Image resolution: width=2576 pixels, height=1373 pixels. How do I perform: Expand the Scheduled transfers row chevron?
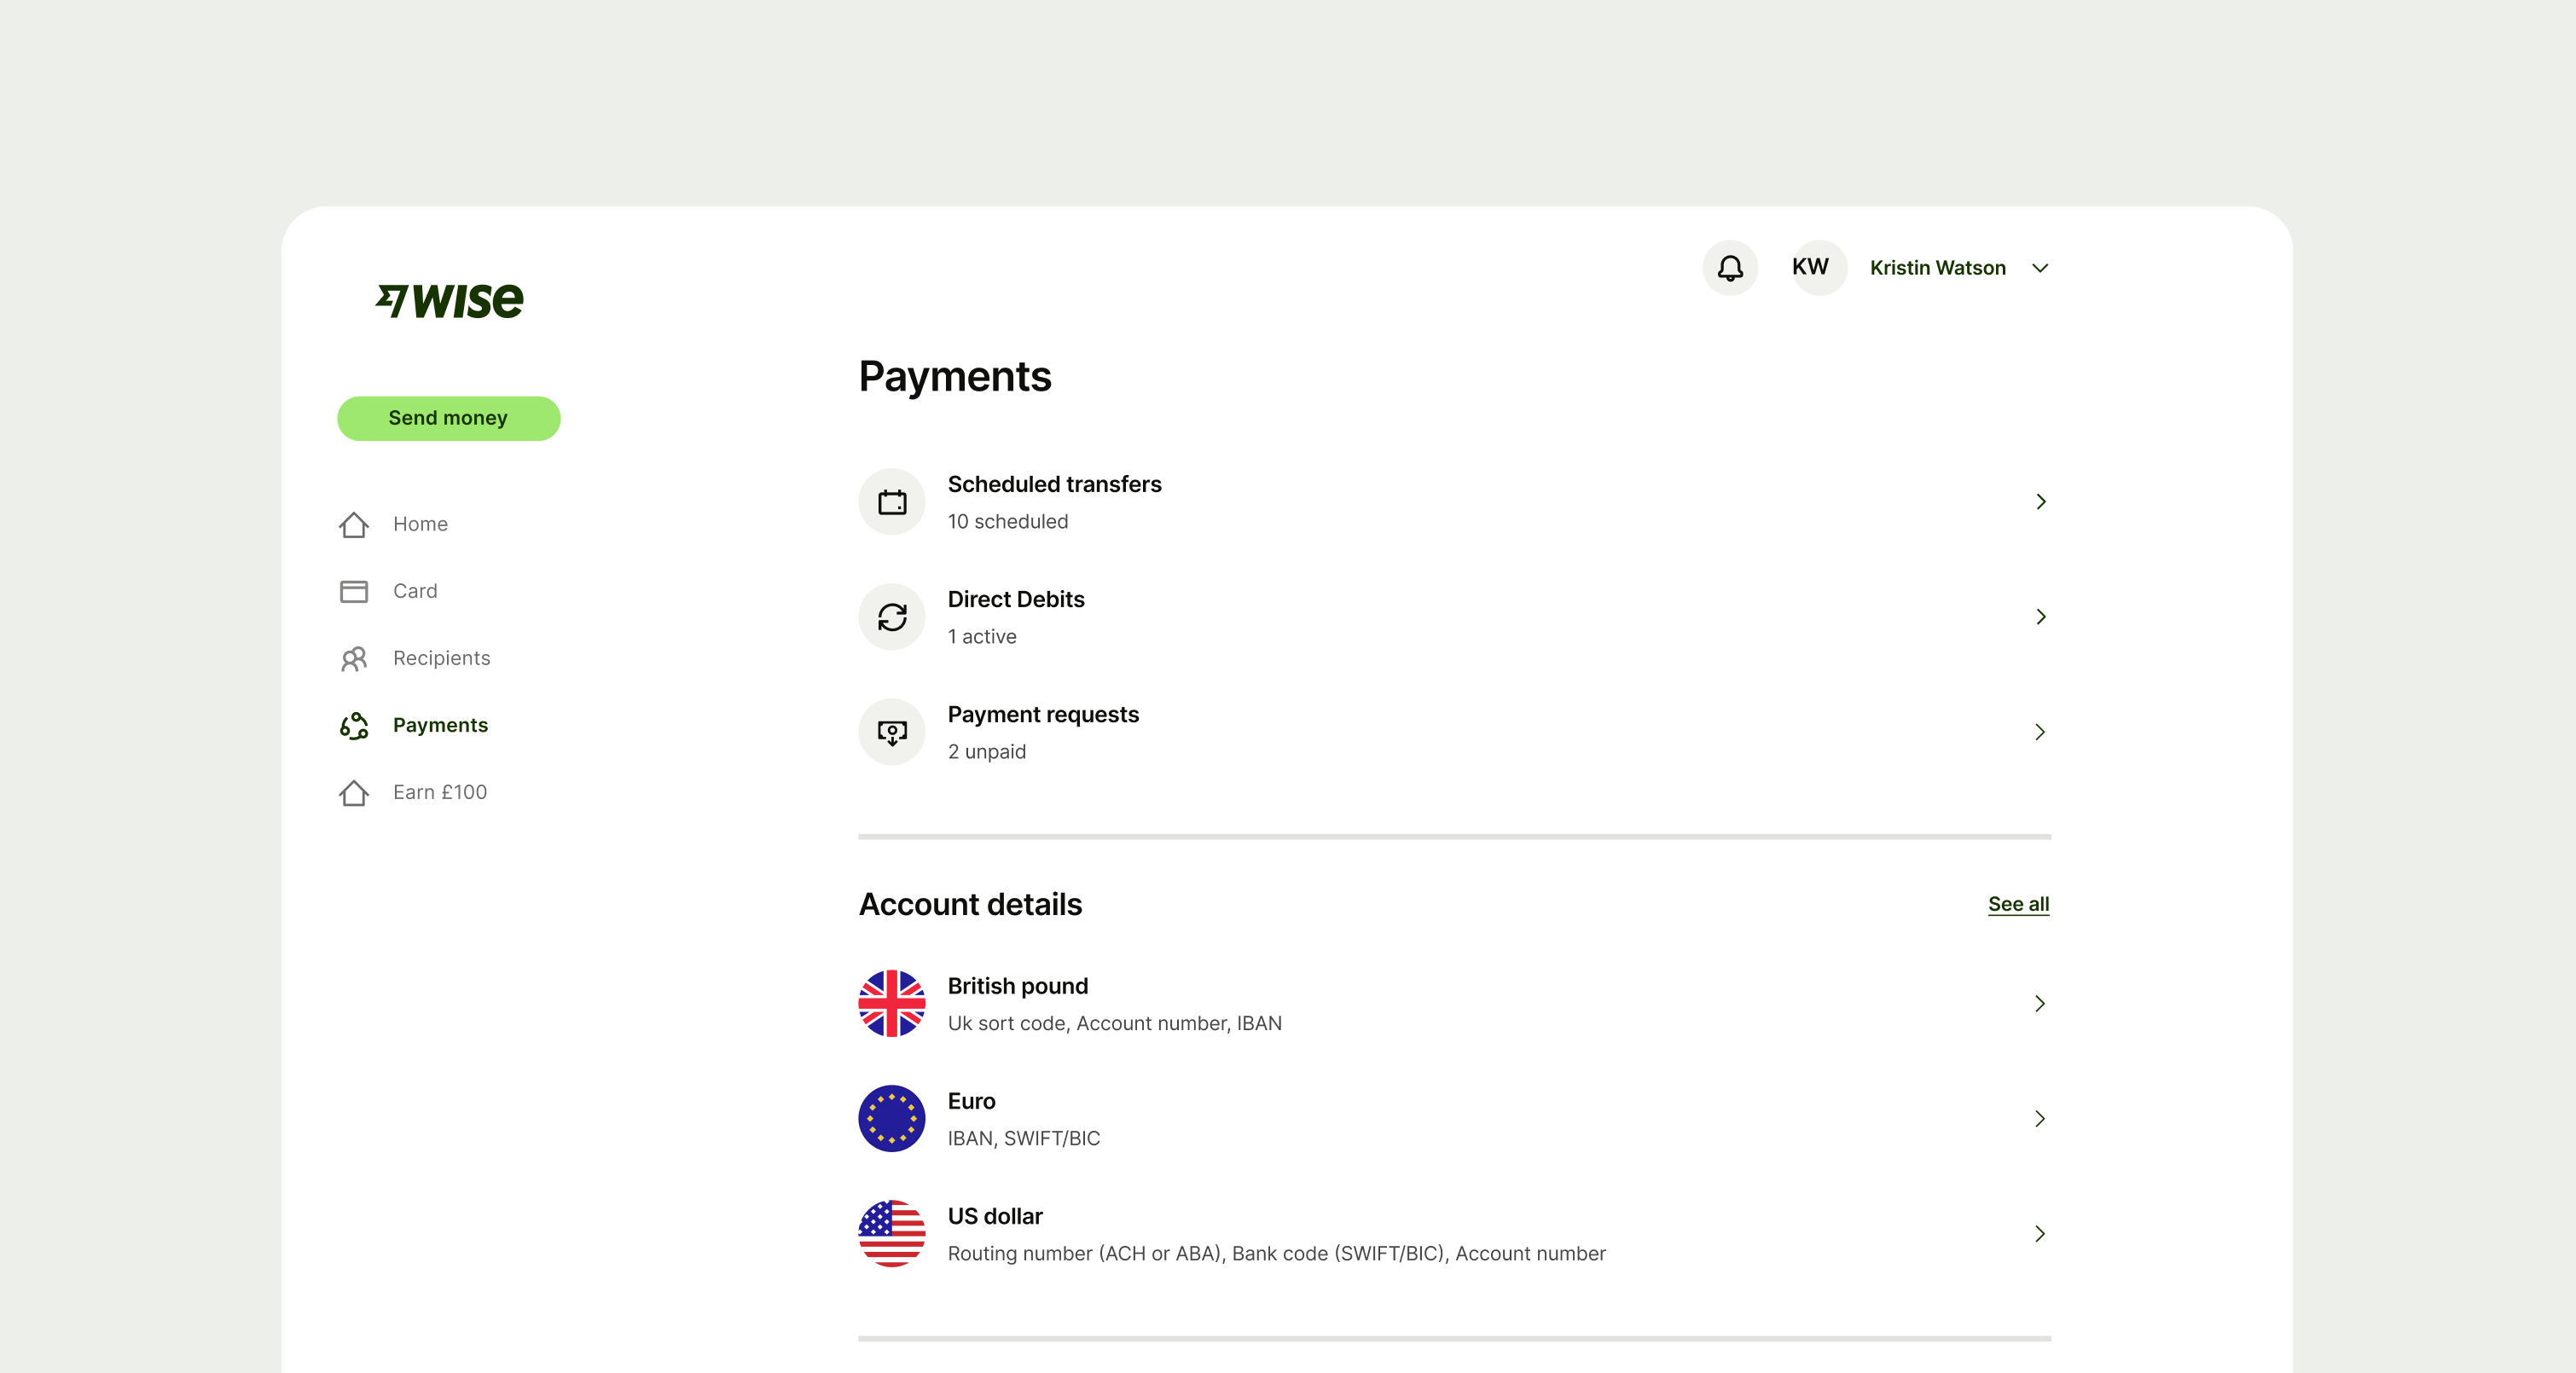coord(2040,501)
